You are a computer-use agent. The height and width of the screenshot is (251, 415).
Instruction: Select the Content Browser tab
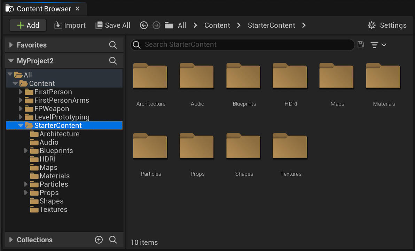[x=44, y=9]
